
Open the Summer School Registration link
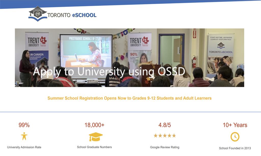(129, 98)
